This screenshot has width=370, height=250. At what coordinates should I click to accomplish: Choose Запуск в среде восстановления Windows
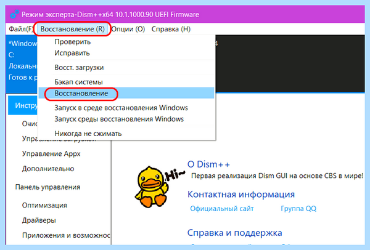click(x=126, y=108)
